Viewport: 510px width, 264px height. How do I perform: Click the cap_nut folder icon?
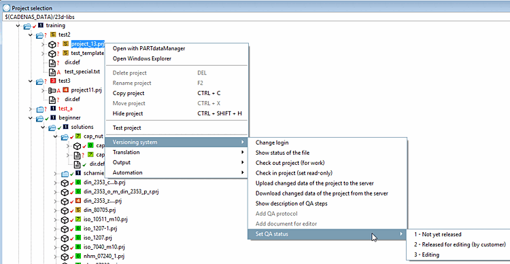click(x=65, y=136)
